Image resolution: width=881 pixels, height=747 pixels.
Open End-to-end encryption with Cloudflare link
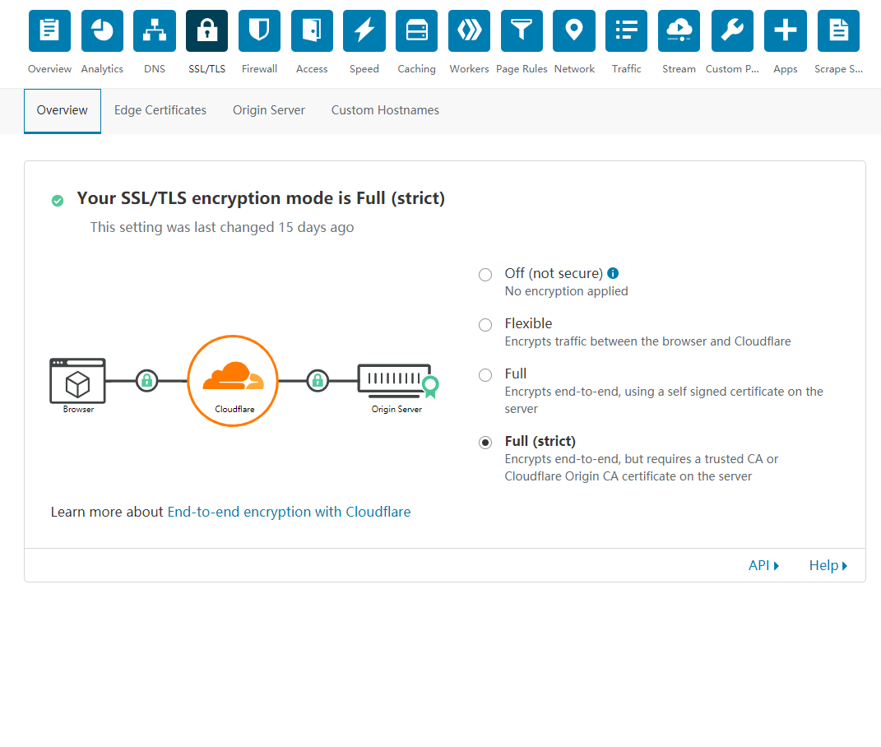pos(289,512)
